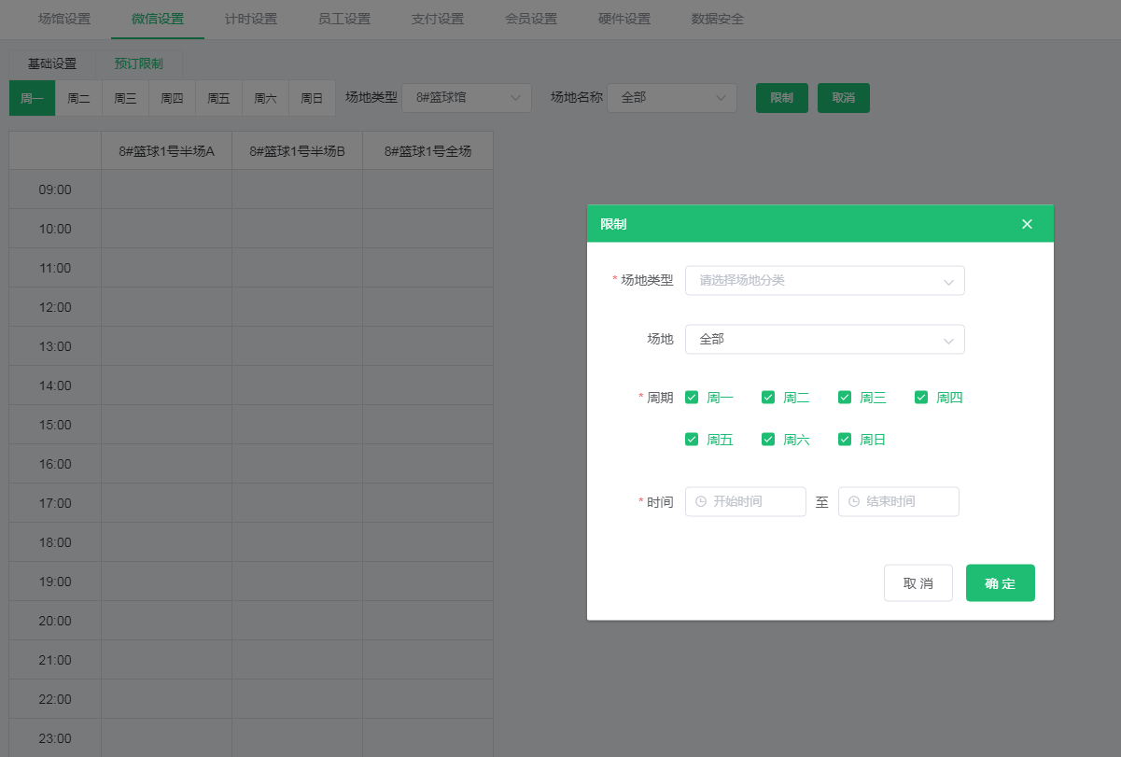The image size is (1121, 757).
Task: Close the 限制 dialog with X icon
Action: 1027,224
